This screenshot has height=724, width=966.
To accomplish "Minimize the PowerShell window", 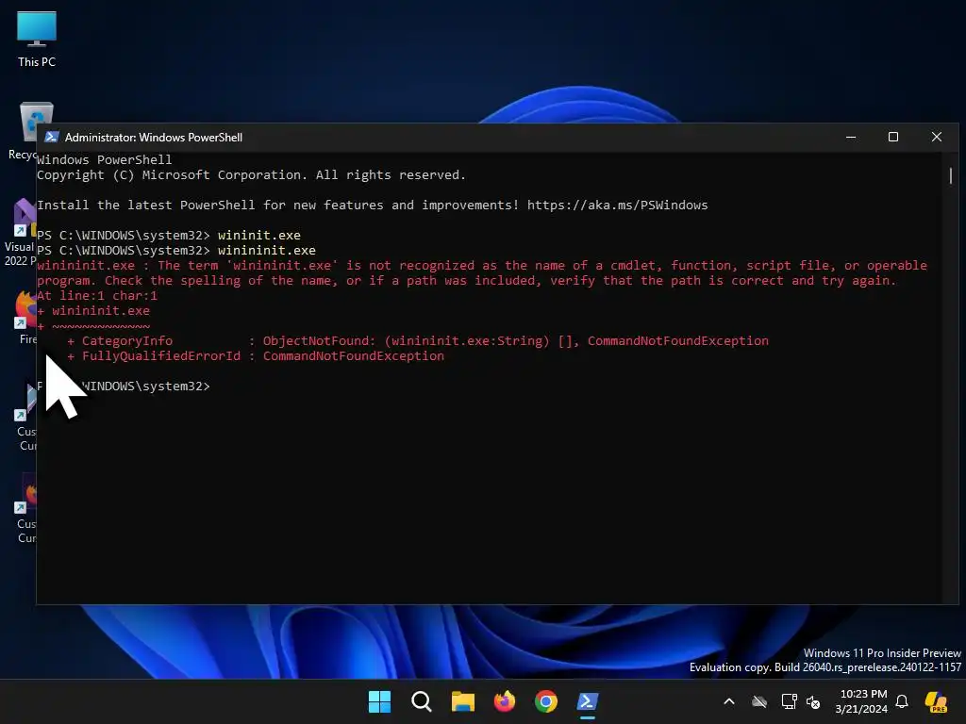I will click(851, 138).
